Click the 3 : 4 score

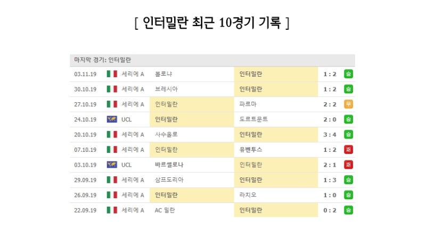(330, 135)
